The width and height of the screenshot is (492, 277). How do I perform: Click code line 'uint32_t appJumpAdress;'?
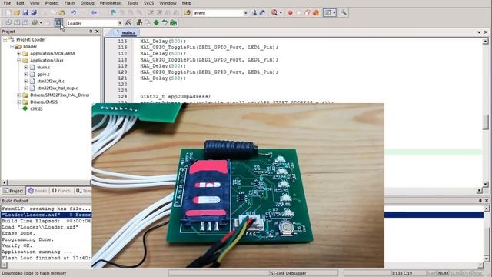tap(175, 97)
